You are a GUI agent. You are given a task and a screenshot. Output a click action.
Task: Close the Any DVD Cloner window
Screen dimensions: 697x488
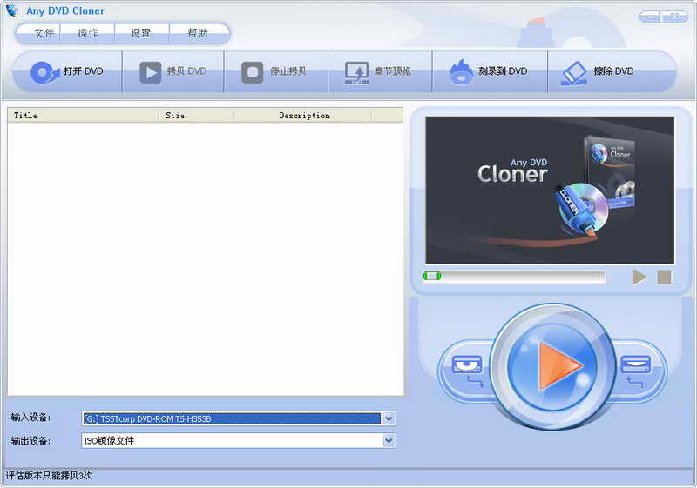click(x=674, y=17)
